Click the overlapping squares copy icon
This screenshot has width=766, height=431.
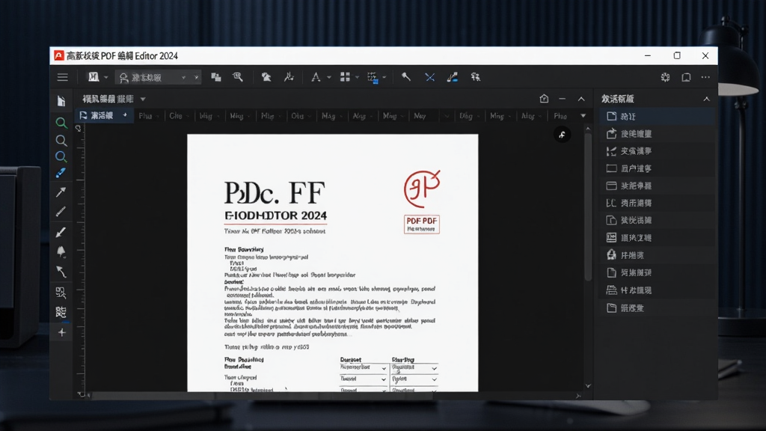[x=216, y=77]
